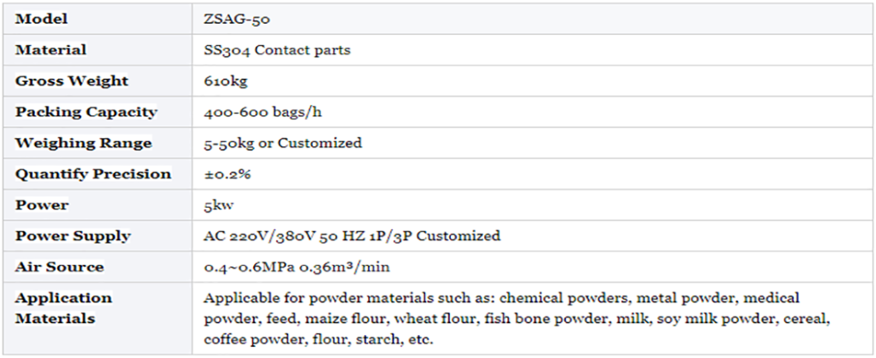The width and height of the screenshot is (876, 358).
Task: Select the Material row header
Action: [x=50, y=50]
